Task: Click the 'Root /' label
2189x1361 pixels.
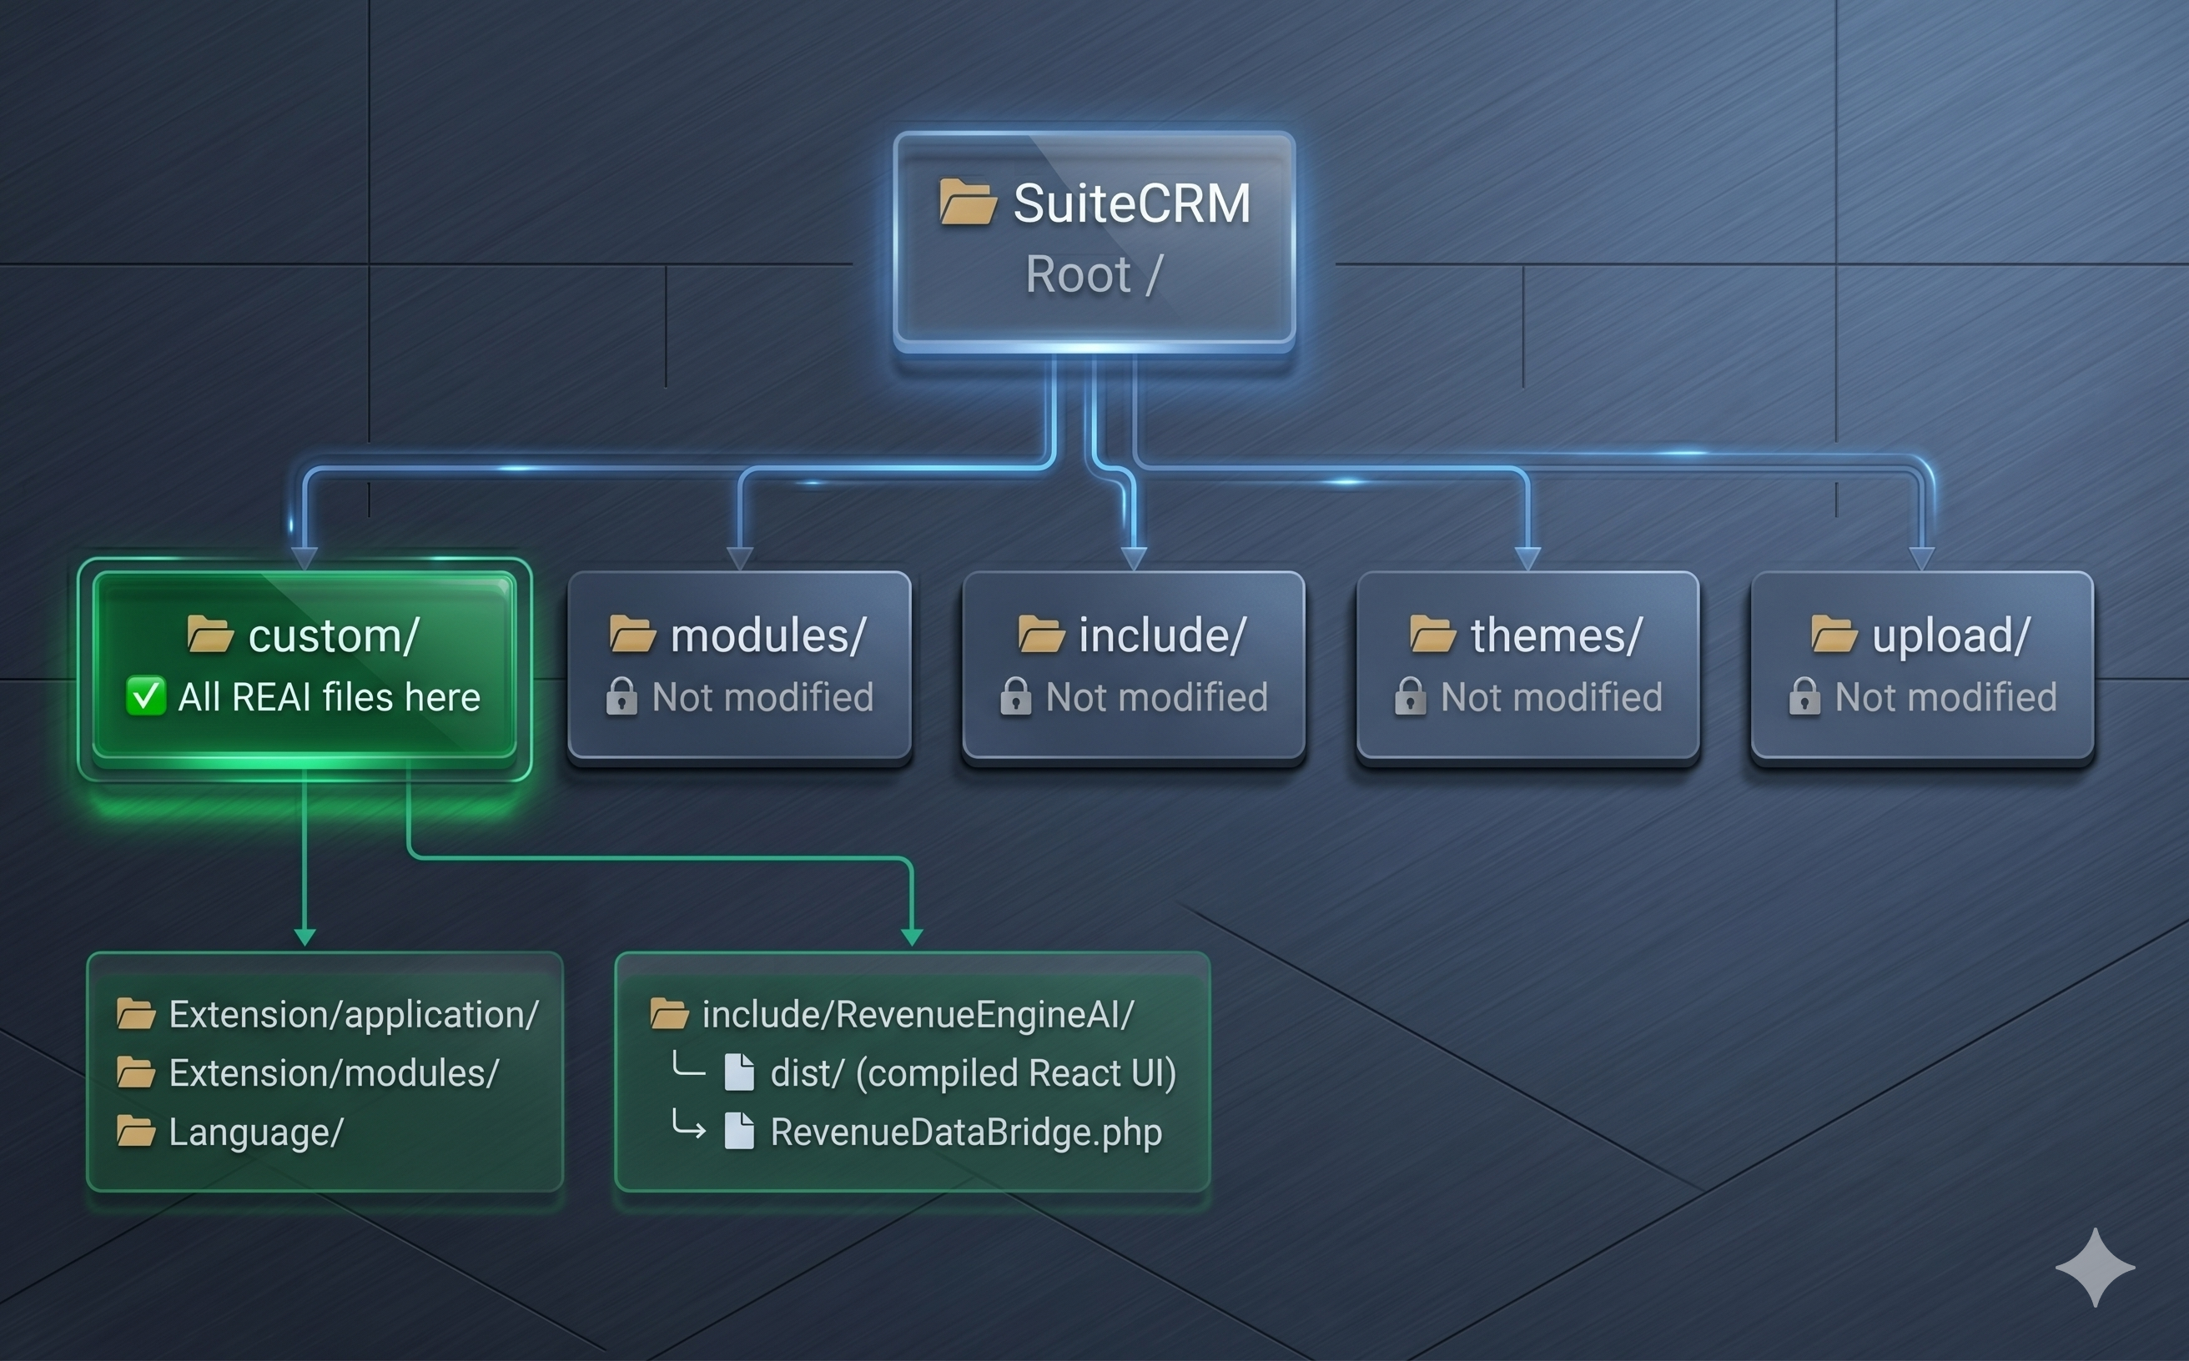Action: (1094, 274)
